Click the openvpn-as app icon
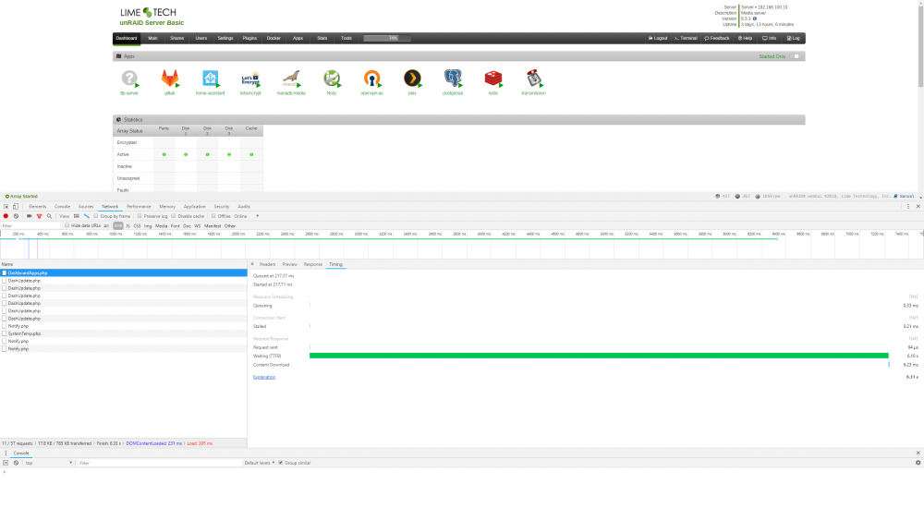 [371, 79]
